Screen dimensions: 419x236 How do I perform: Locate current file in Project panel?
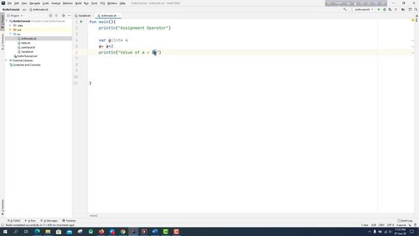[x=50, y=16]
